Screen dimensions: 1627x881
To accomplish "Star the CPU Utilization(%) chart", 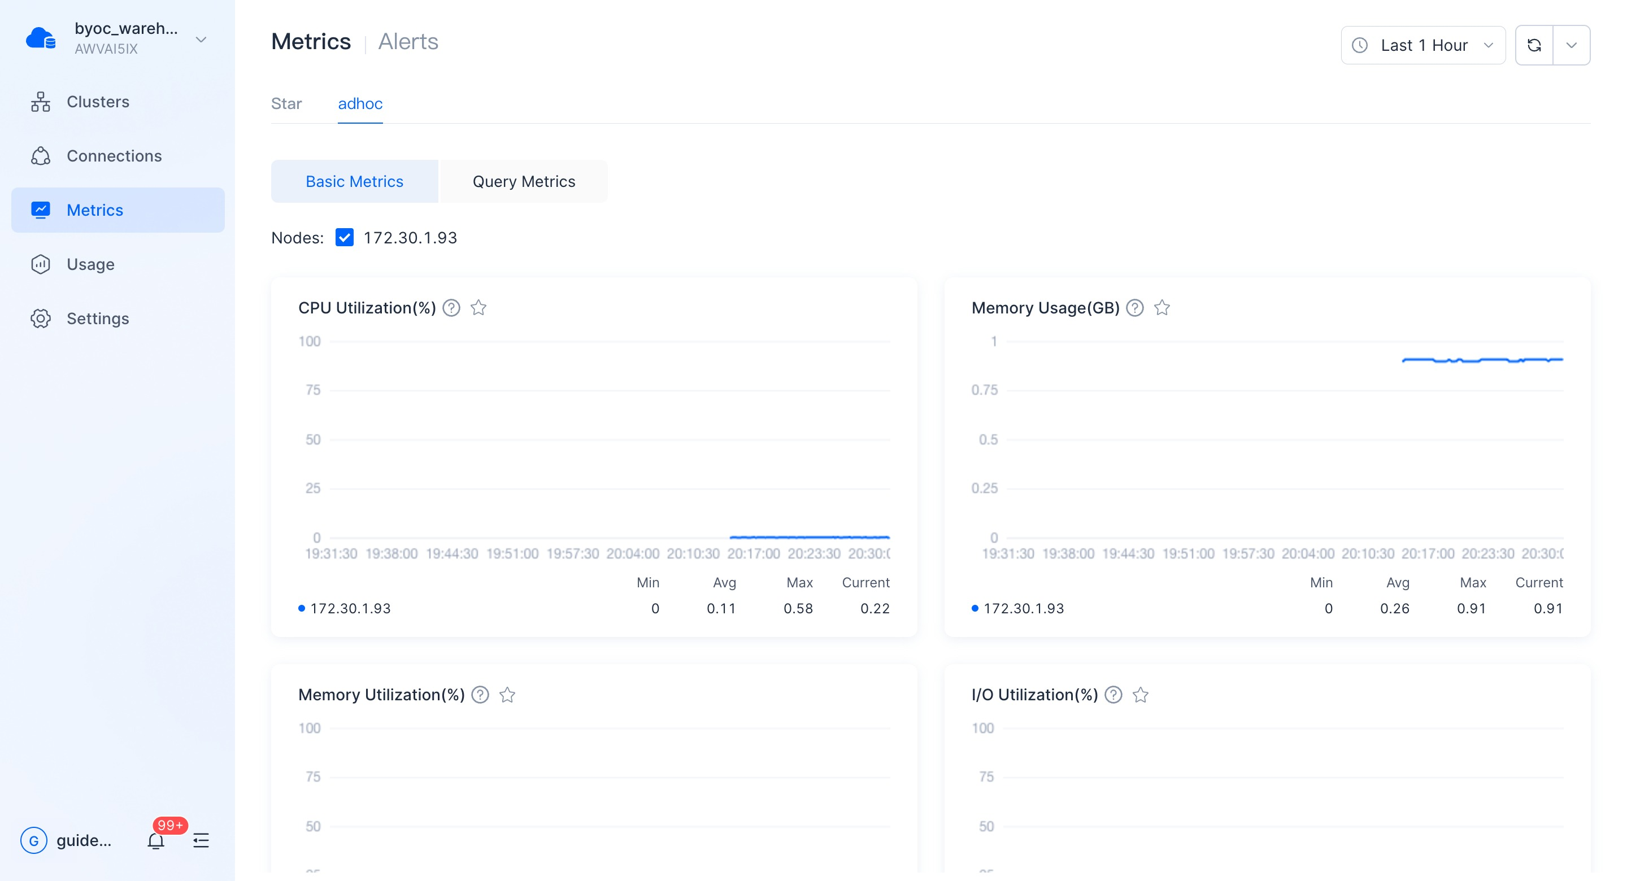I will 478,308.
